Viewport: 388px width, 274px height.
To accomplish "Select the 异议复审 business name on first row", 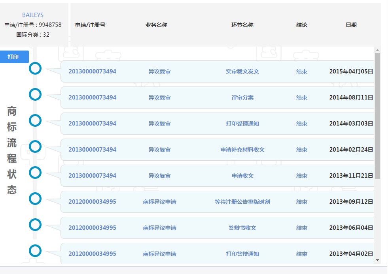I will (x=159, y=71).
